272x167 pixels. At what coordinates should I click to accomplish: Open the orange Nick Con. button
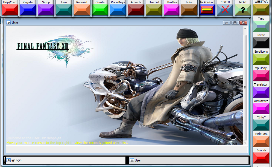coord(261,141)
